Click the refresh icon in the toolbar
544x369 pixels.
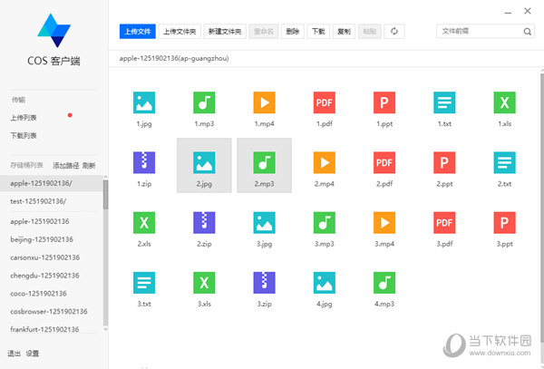pyautogui.click(x=394, y=32)
